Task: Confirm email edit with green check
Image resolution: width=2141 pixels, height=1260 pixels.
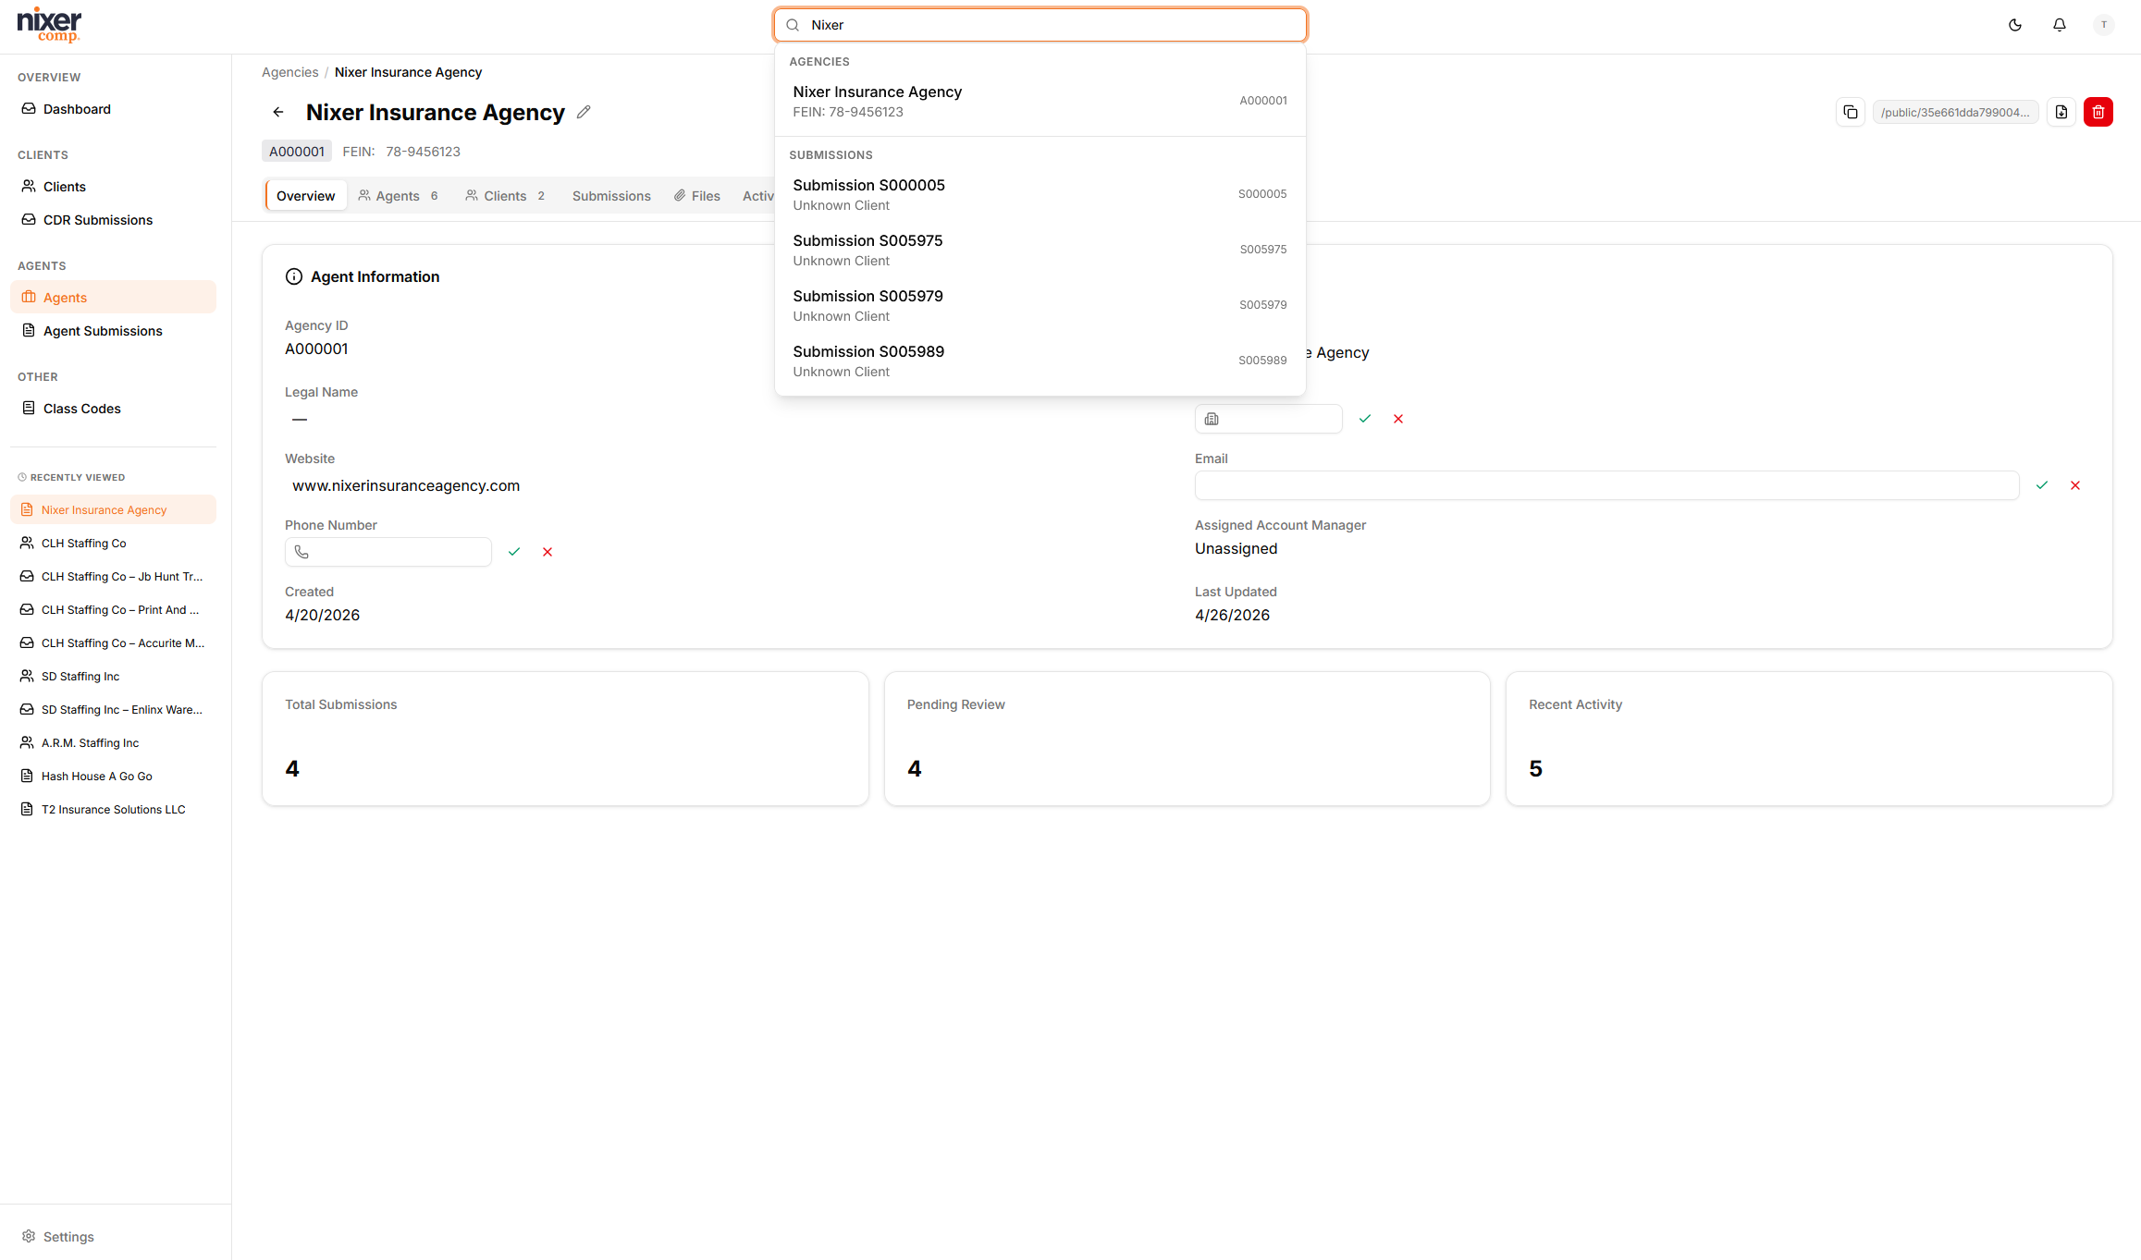Action: pyautogui.click(x=2042, y=485)
